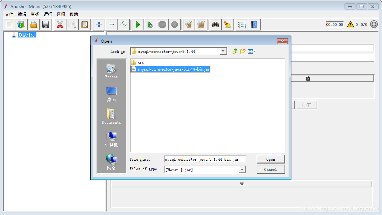Open Help with question mark icon
Image resolution: width=382 pixels, height=215 pixels.
[254, 25]
